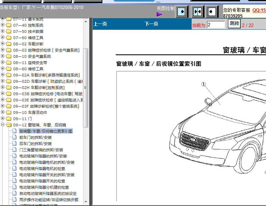Click the left-arrow view control icon
Screen dimensions: 266x206
pyautogui.click(x=212, y=12)
